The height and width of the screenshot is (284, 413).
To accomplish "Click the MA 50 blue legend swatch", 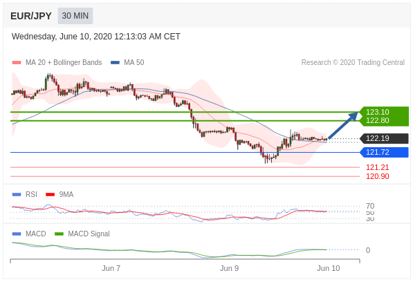I will 115,63.
